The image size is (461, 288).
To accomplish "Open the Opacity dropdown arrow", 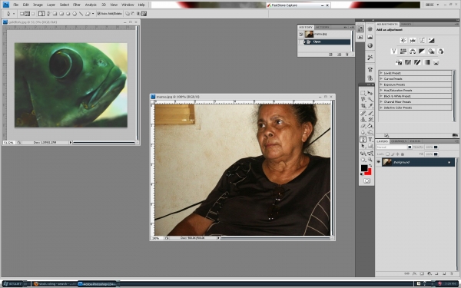I will (436, 147).
